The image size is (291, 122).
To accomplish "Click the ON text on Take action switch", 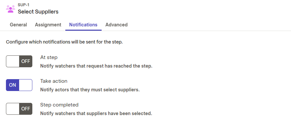I will pyautogui.click(x=13, y=85).
